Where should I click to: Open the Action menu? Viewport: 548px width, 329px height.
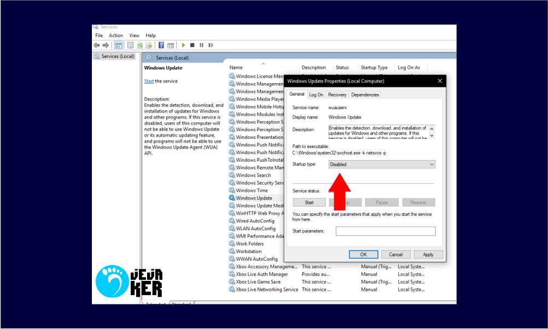(x=116, y=36)
